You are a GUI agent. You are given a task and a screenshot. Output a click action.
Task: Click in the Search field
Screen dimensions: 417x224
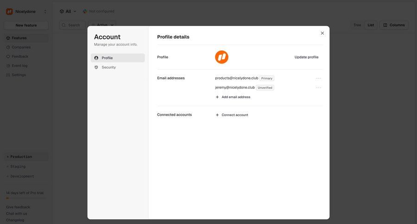[72, 25]
